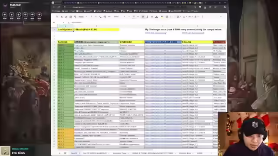Screen dimensions: 278x156
Task: Open the text color picker
Action: click(156, 16)
